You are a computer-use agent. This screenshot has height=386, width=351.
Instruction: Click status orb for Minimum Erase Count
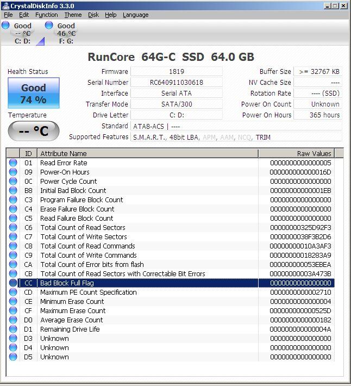tap(13, 301)
